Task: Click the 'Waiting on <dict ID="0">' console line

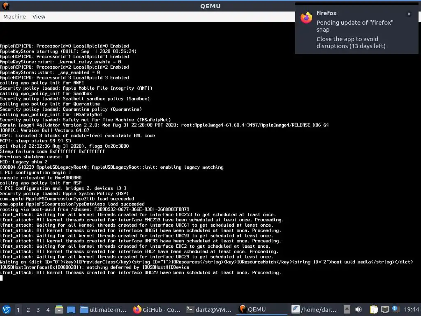Action: (x=206, y=262)
